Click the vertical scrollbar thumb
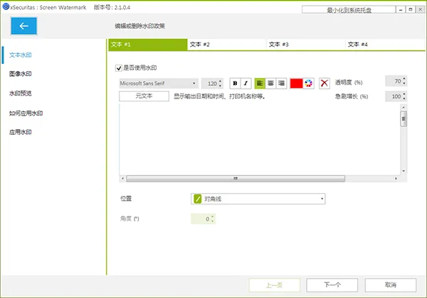 [x=404, y=118]
